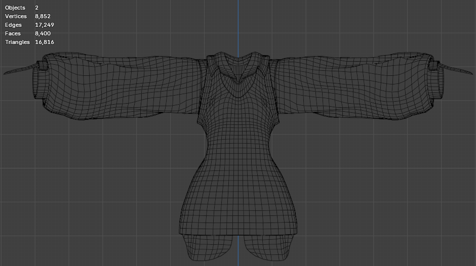Click the Objects label in statistics overlay

[15, 8]
